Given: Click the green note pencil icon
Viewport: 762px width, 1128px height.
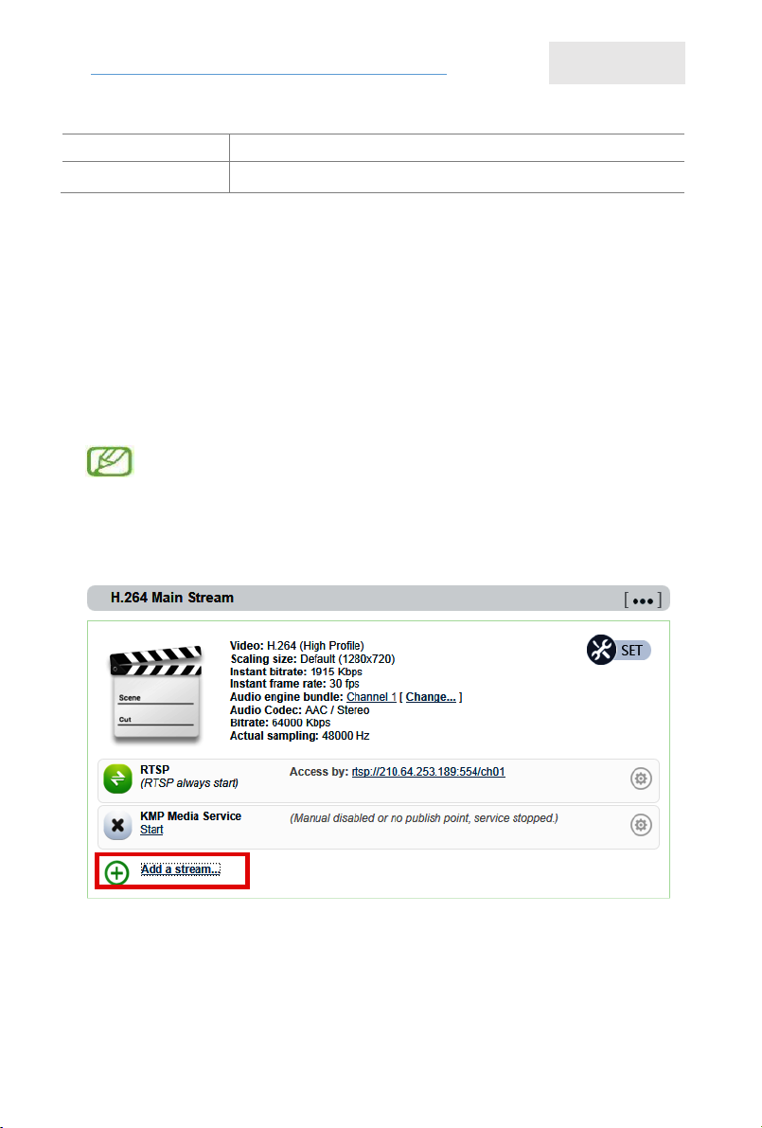Looking at the screenshot, I should [110, 461].
